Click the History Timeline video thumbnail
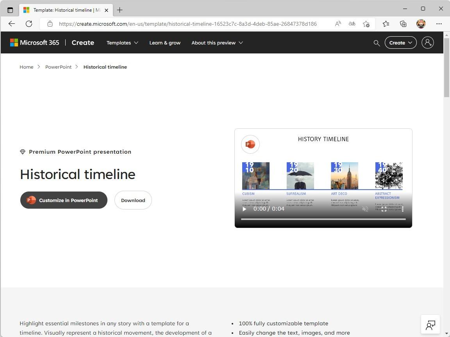Screen dimensions: 450x337 point(323,178)
